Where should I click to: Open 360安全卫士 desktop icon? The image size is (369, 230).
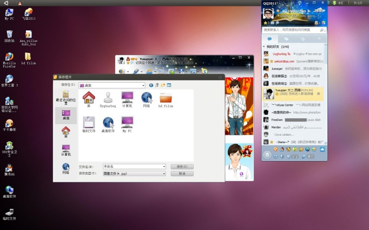coord(9,149)
